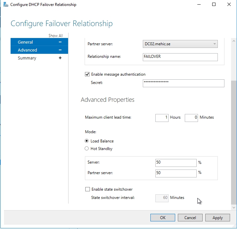This screenshot has width=237, height=229.
Task: Open the Summary section
Action: [27, 58]
